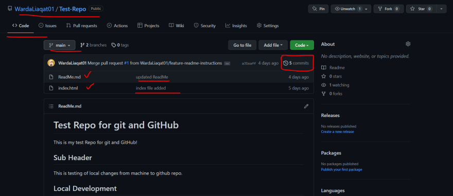The height and width of the screenshot is (196, 453).
Task: Pin this repository with the Pin button
Action: [x=318, y=9]
